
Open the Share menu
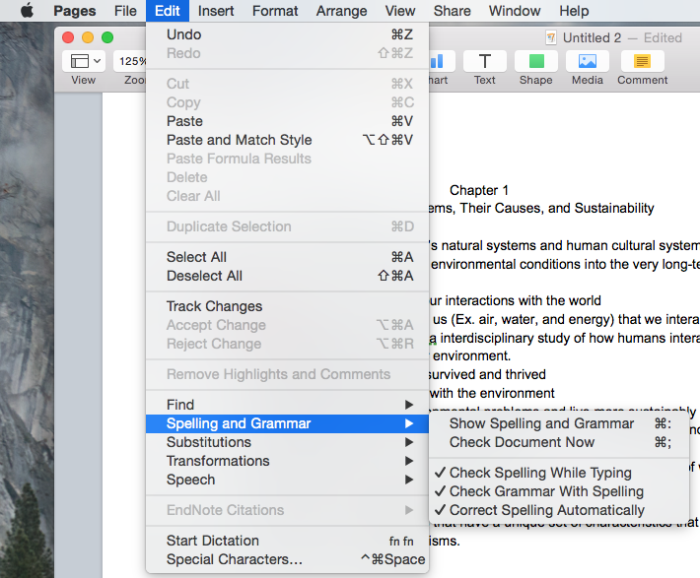click(x=452, y=11)
